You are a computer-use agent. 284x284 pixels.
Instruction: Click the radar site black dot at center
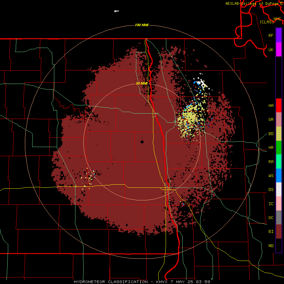pyautogui.click(x=142, y=142)
